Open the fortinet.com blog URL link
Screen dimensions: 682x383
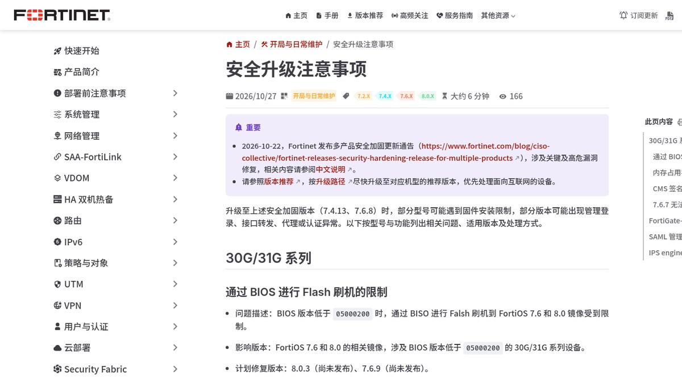pyautogui.click(x=396, y=151)
